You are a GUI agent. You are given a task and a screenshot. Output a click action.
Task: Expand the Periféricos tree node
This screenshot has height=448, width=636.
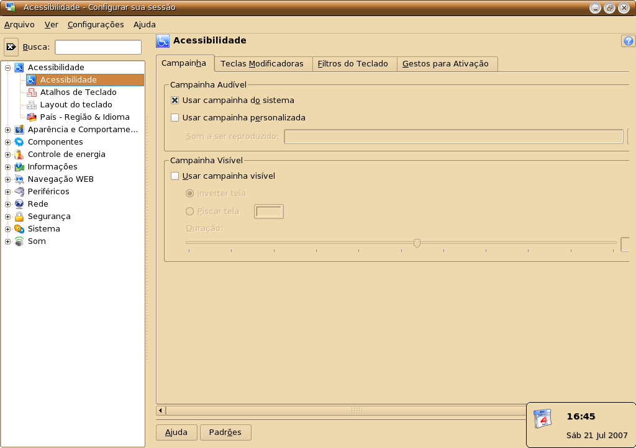tap(7, 192)
